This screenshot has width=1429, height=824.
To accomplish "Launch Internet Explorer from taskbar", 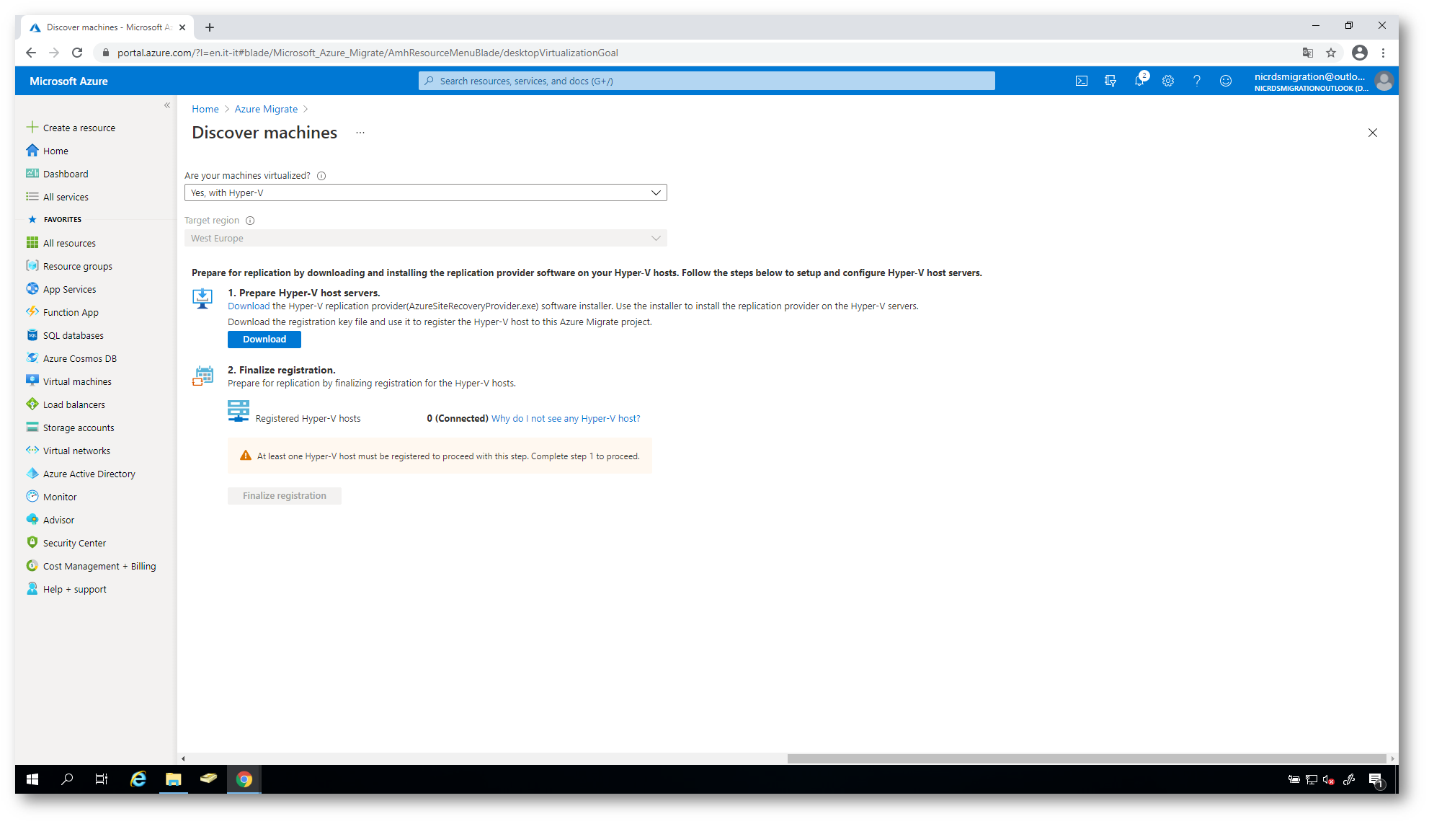I will coord(138,779).
